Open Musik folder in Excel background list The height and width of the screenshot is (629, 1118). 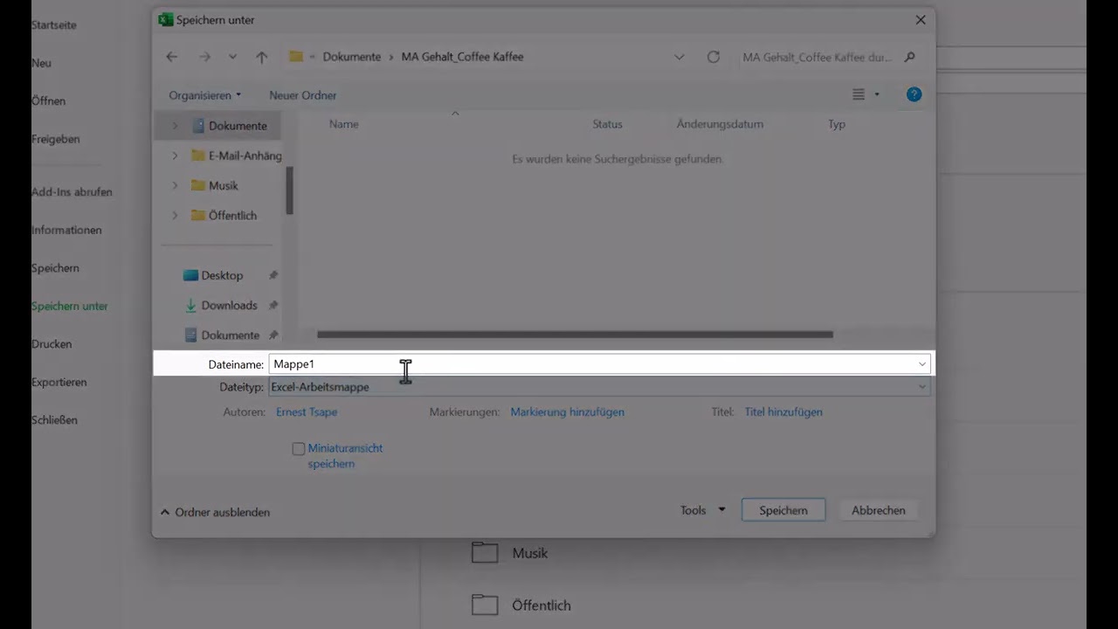[x=510, y=553]
